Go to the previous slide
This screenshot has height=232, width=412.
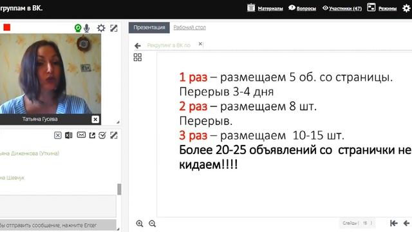click(406, 224)
